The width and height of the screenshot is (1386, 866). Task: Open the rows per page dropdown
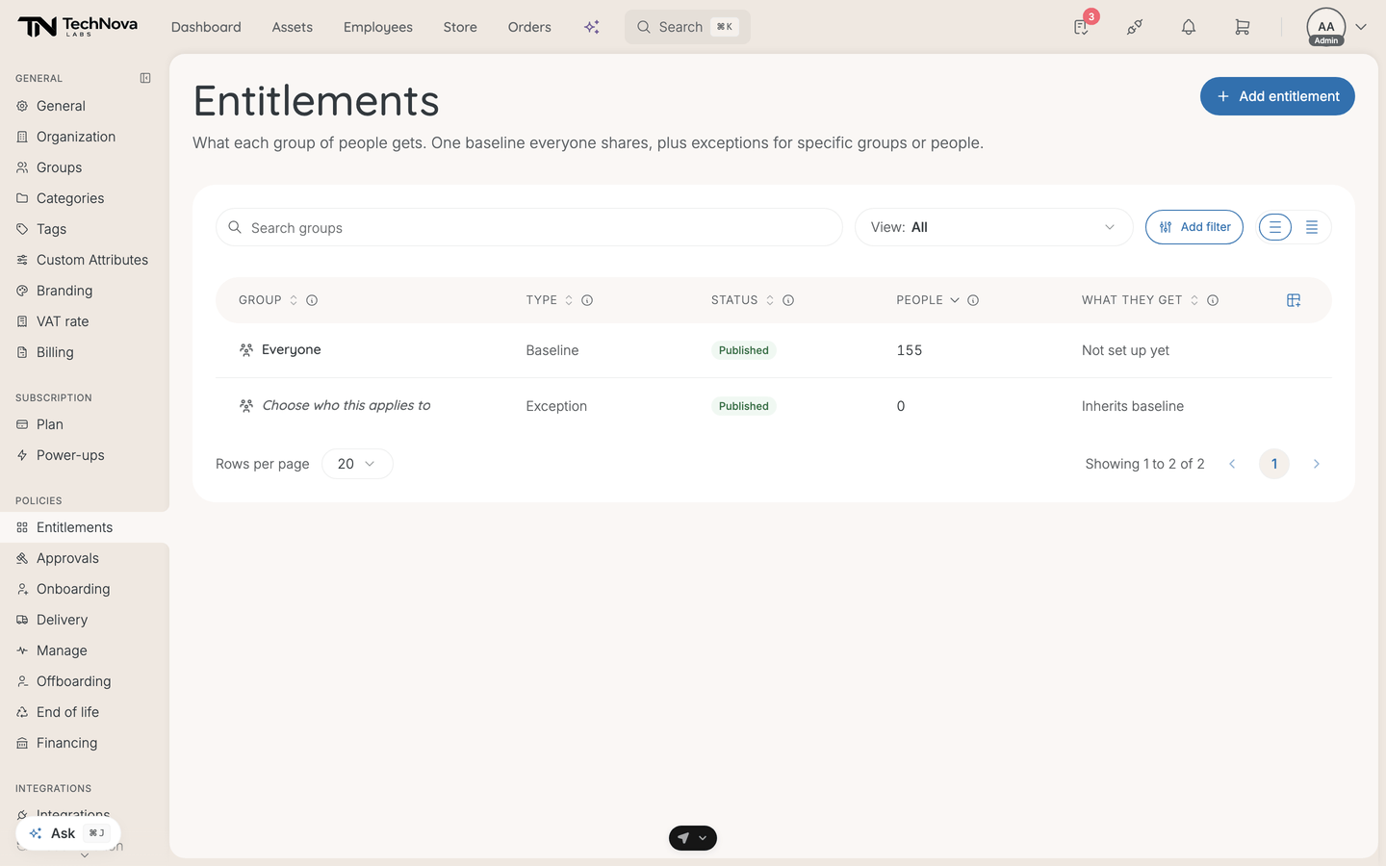pyautogui.click(x=357, y=464)
